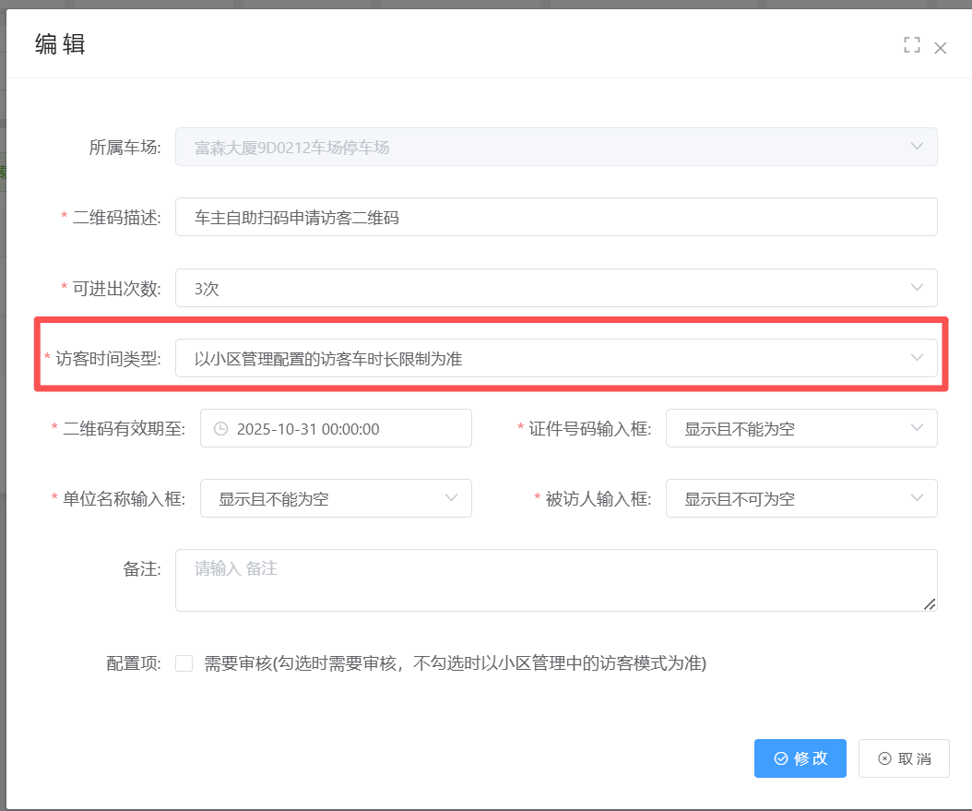972x811 pixels.
Task: Toggle fullscreen mode of the edit dialog
Action: [x=911, y=44]
